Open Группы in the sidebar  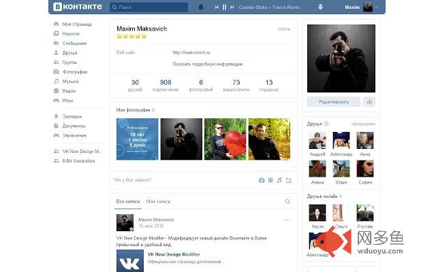click(69, 63)
